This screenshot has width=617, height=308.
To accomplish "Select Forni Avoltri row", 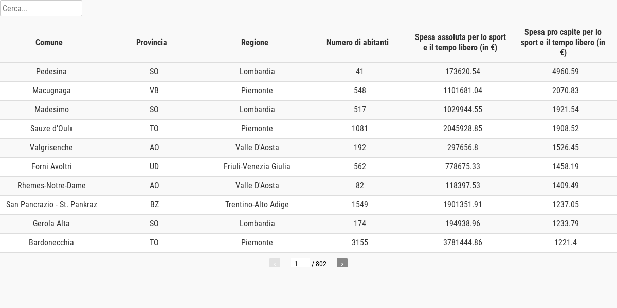I will [x=308, y=167].
